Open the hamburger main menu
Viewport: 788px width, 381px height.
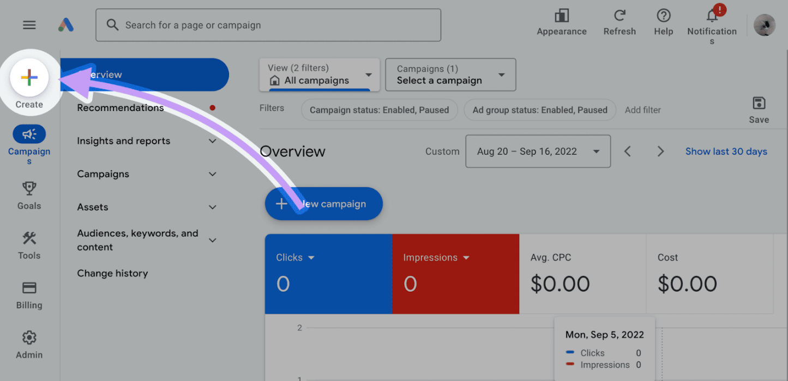tap(29, 25)
